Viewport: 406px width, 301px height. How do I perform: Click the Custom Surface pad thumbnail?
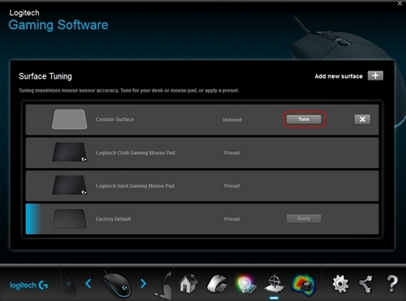pyautogui.click(x=70, y=119)
